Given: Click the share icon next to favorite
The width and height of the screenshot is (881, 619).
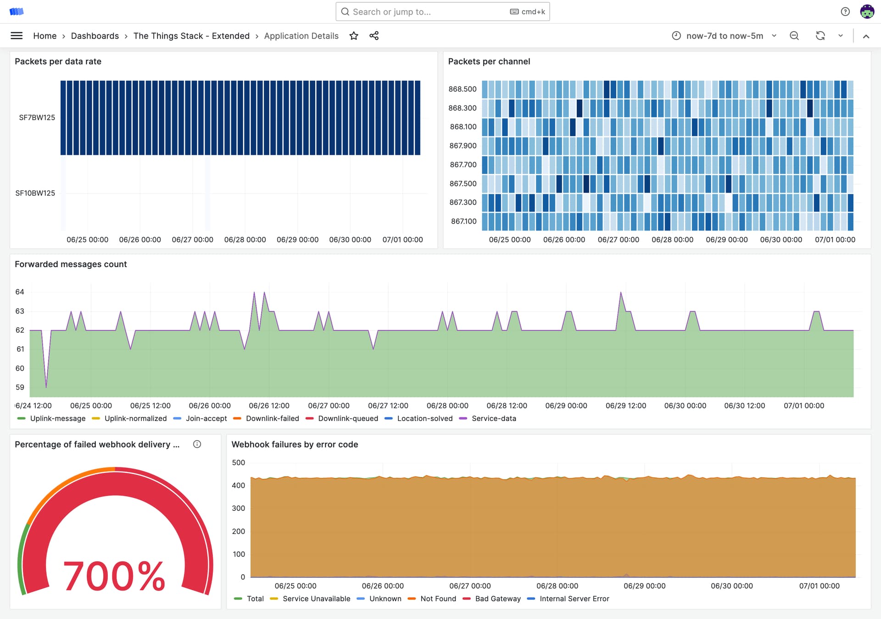Looking at the screenshot, I should [374, 35].
